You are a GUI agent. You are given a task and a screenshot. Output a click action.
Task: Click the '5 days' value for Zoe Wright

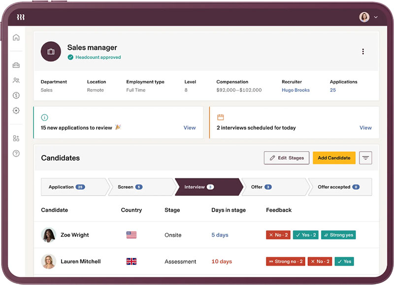click(x=220, y=235)
